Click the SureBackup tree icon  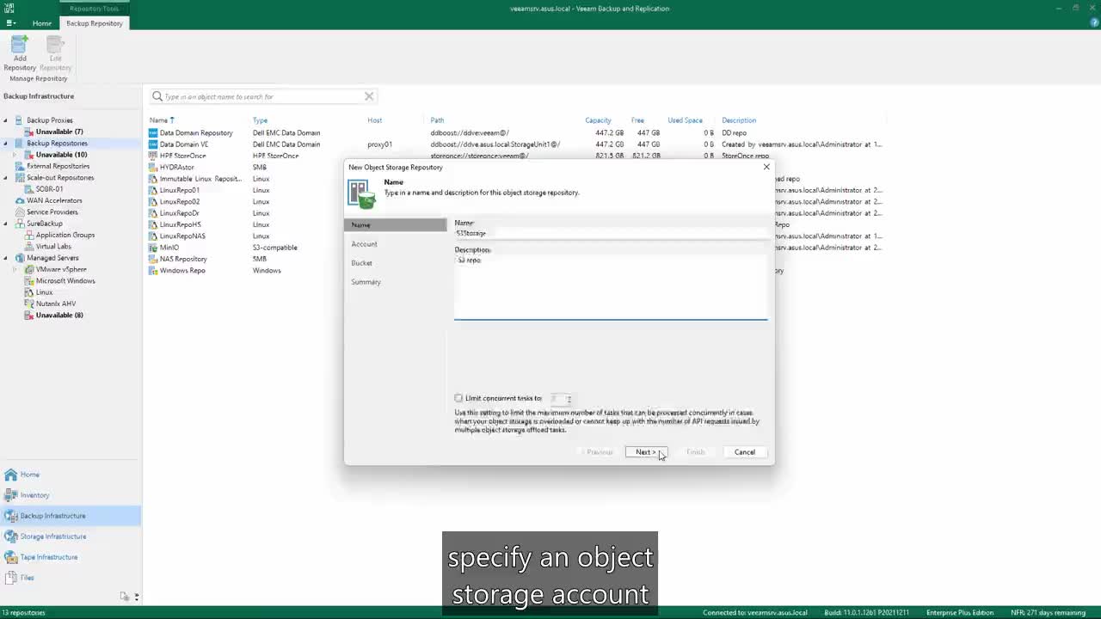pos(19,224)
